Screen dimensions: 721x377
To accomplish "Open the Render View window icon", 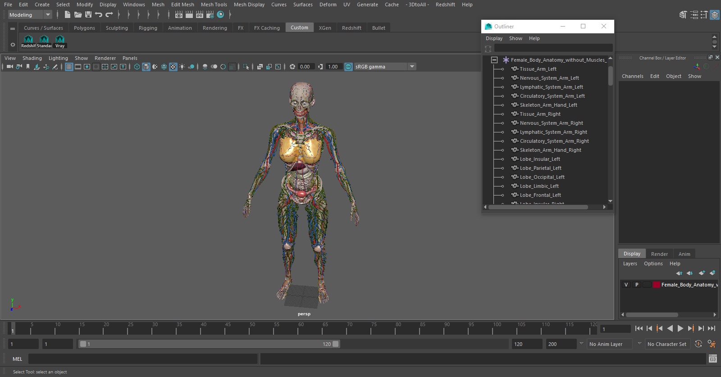I will [179, 15].
